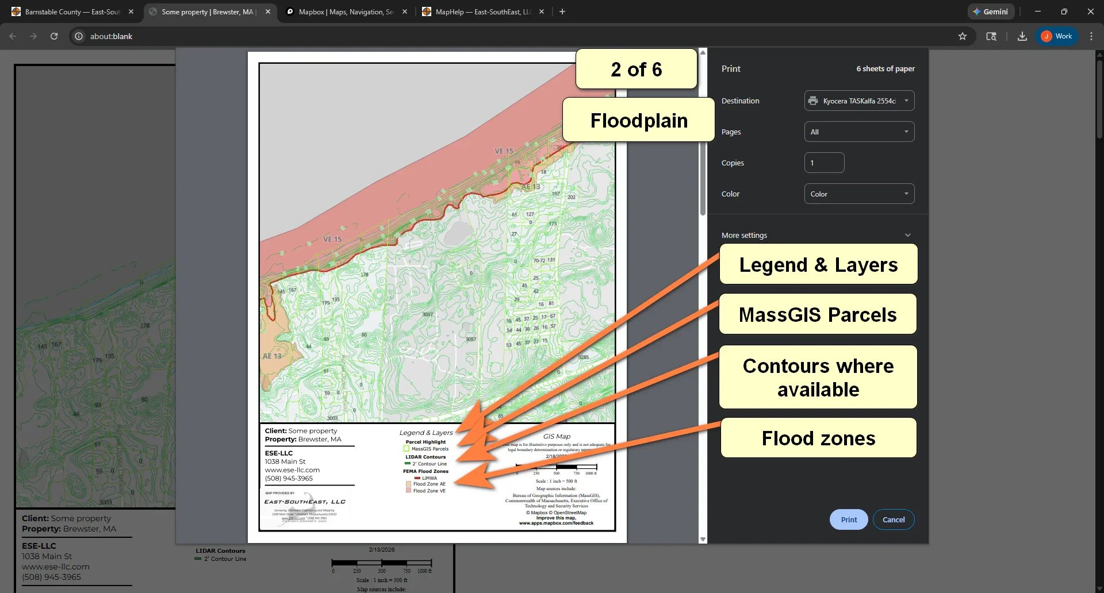1104x593 pixels.
Task: Open a new browser tab
Action: [x=562, y=11]
